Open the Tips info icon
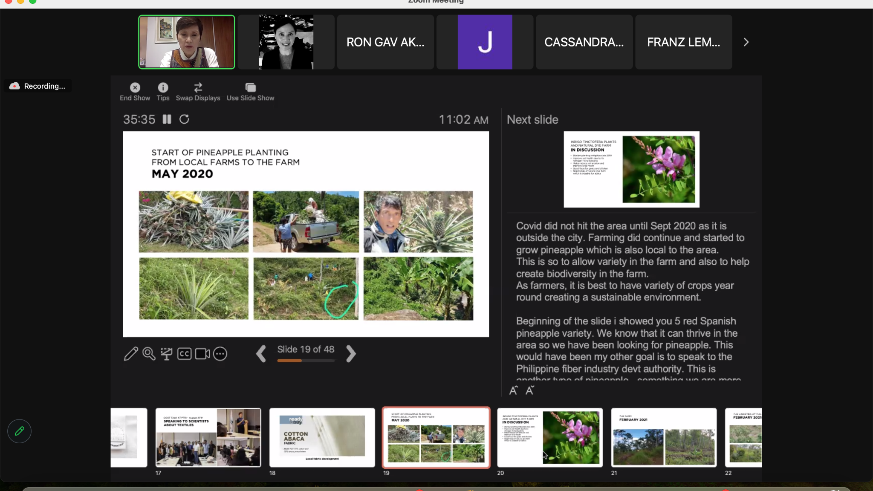Screen dimensions: 873x491 click(x=163, y=88)
